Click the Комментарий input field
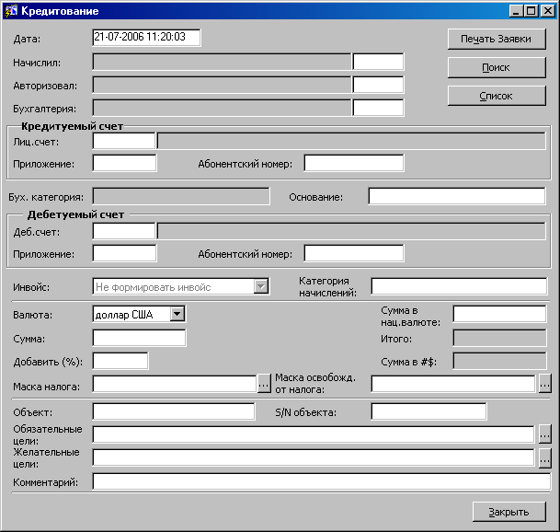Viewport: 560px width, 532px height. point(322,481)
